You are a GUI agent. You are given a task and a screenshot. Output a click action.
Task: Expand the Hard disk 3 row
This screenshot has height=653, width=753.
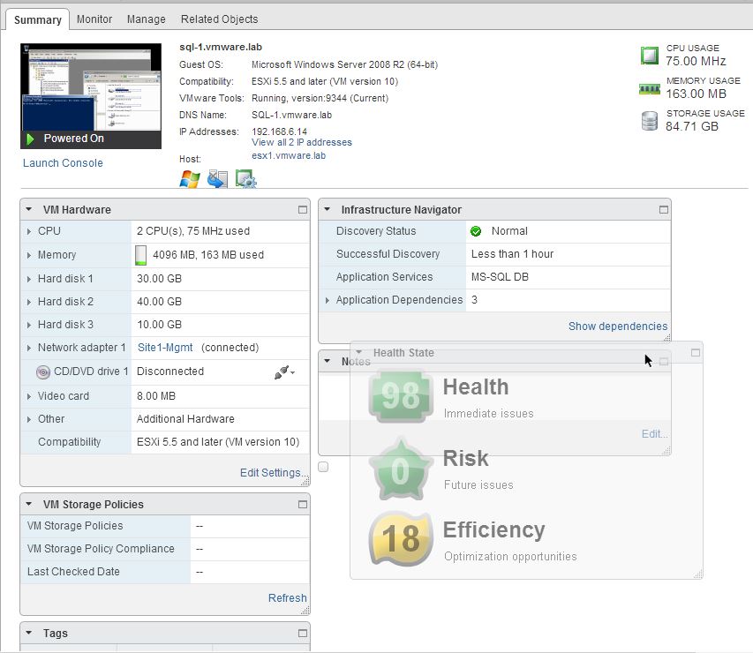pos(29,325)
